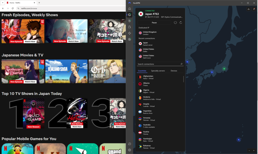Close the Home - Netflix tab
This screenshot has width=258, height=154.
tap(34, 3)
